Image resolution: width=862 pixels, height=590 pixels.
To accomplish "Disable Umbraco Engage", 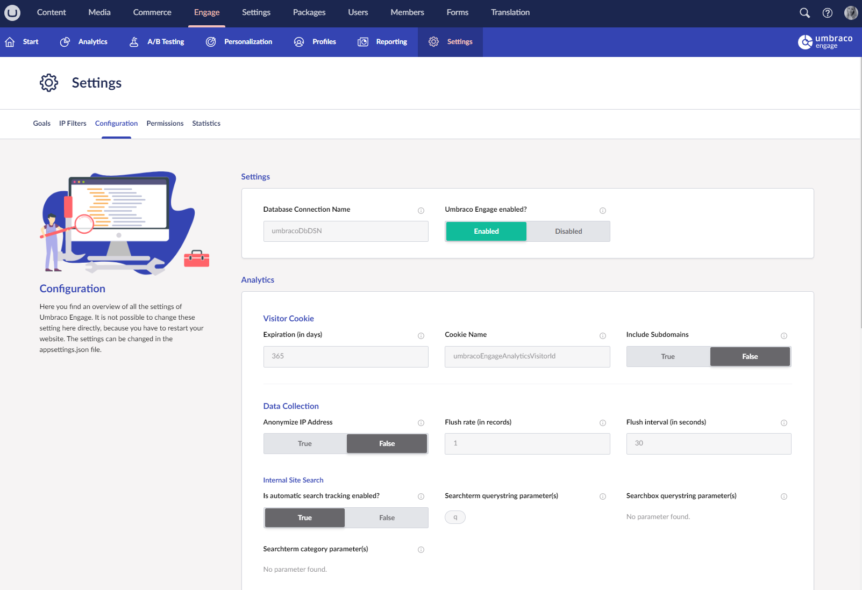I will point(568,231).
